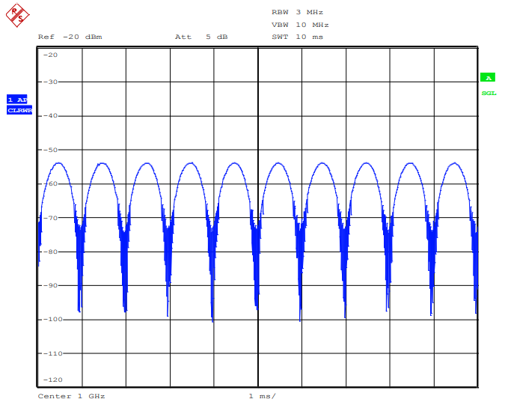
Task: Click the Att 5 dB attenuation value
Action: [x=201, y=37]
